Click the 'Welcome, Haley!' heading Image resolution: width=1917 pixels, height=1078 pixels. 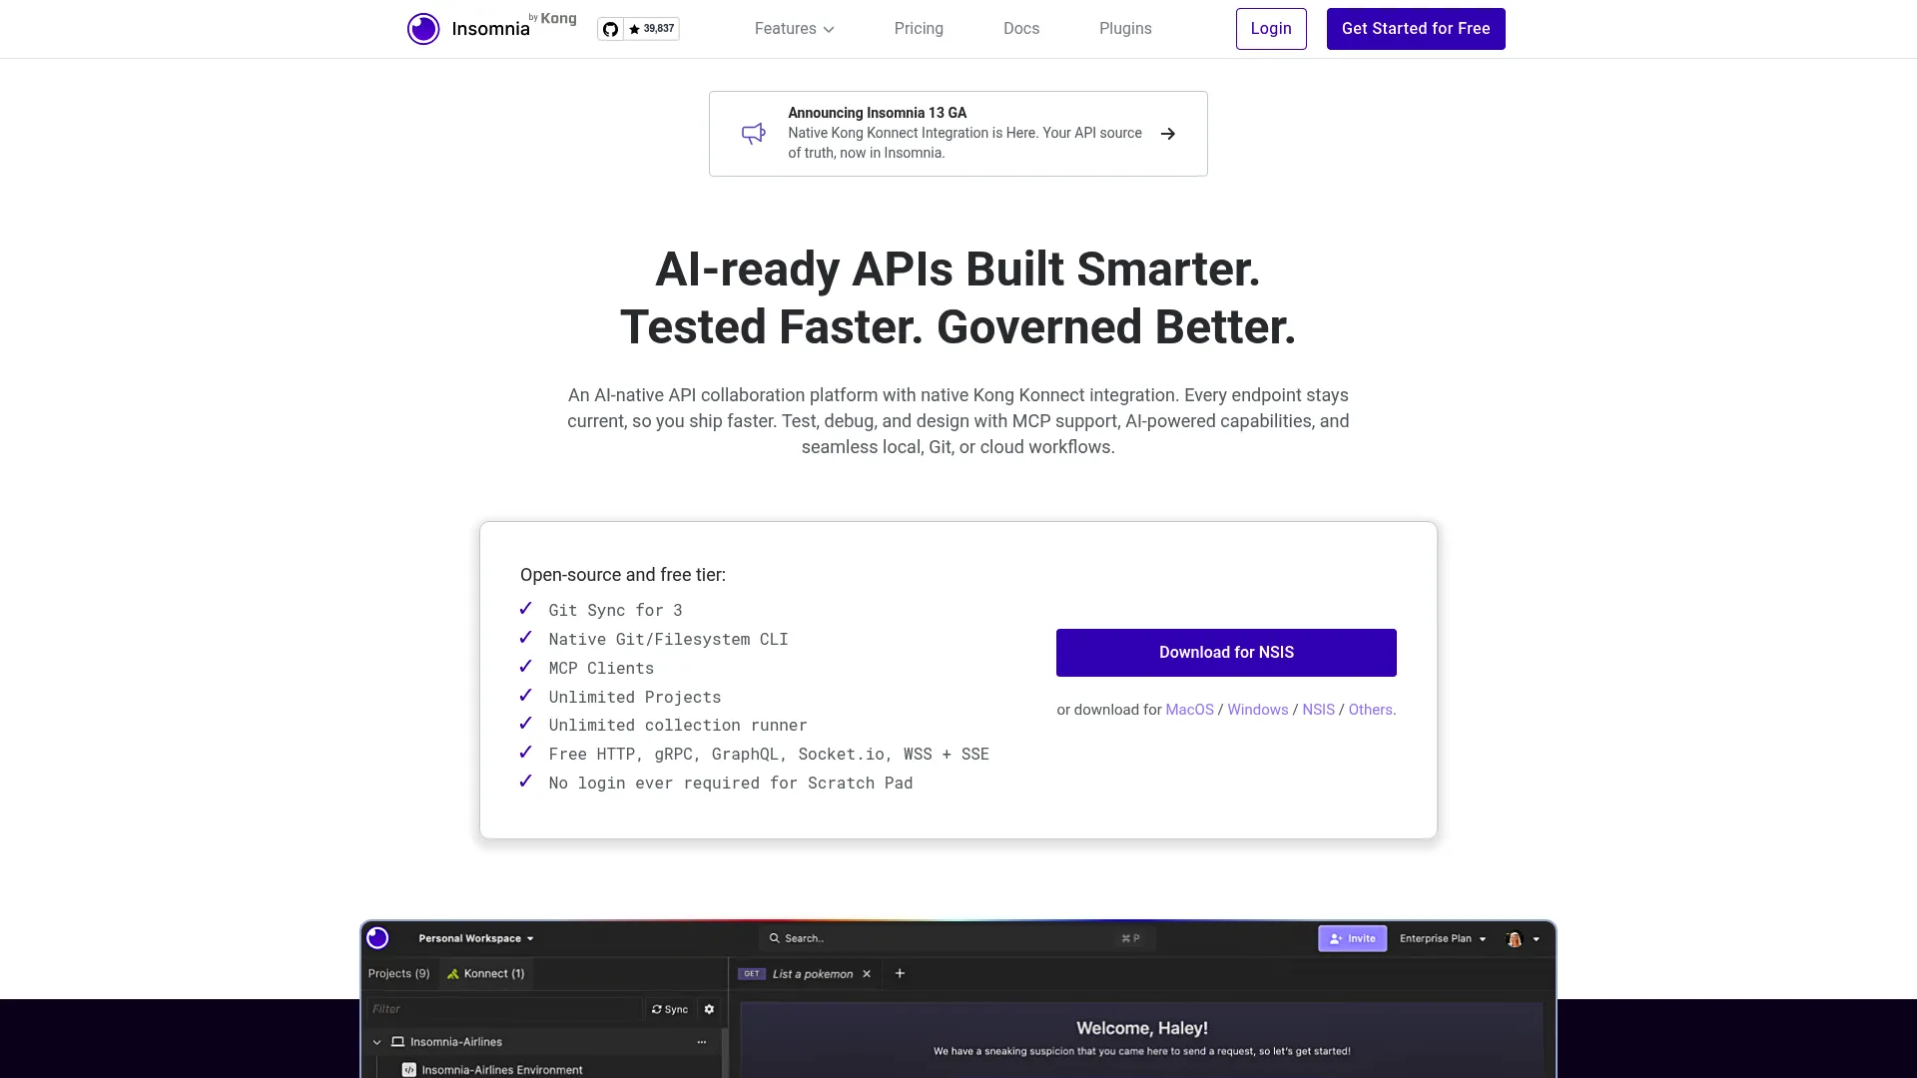pyautogui.click(x=1142, y=1028)
